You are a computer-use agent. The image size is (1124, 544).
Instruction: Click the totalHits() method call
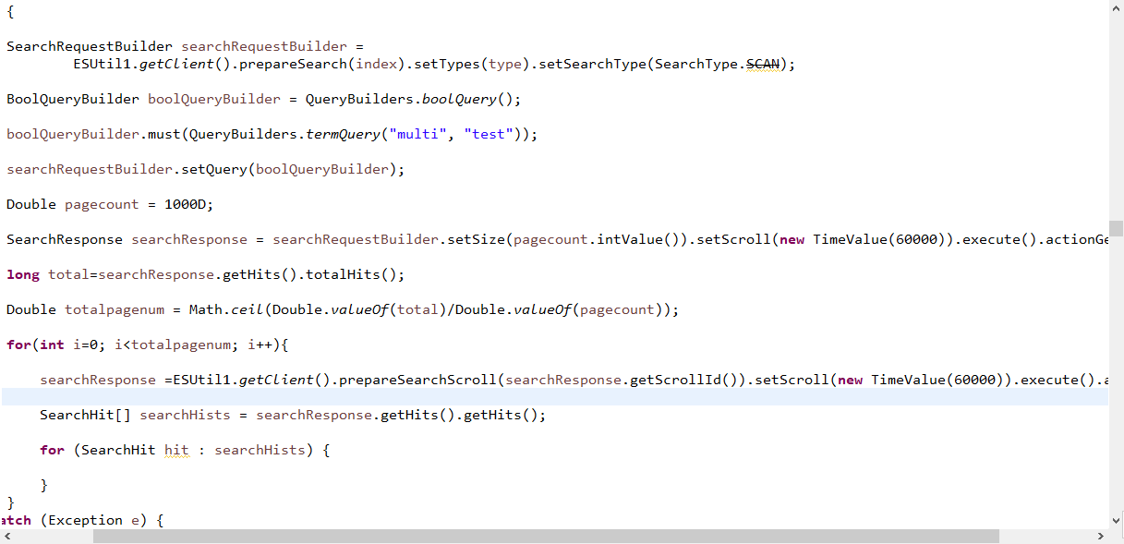(356, 274)
